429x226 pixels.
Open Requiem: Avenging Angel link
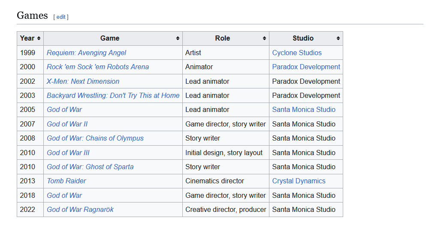(87, 53)
